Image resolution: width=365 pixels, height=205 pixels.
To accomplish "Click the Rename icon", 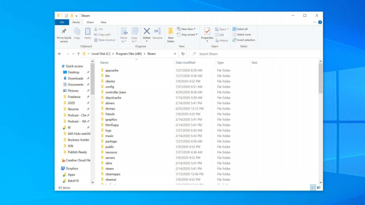I will point(157,31).
